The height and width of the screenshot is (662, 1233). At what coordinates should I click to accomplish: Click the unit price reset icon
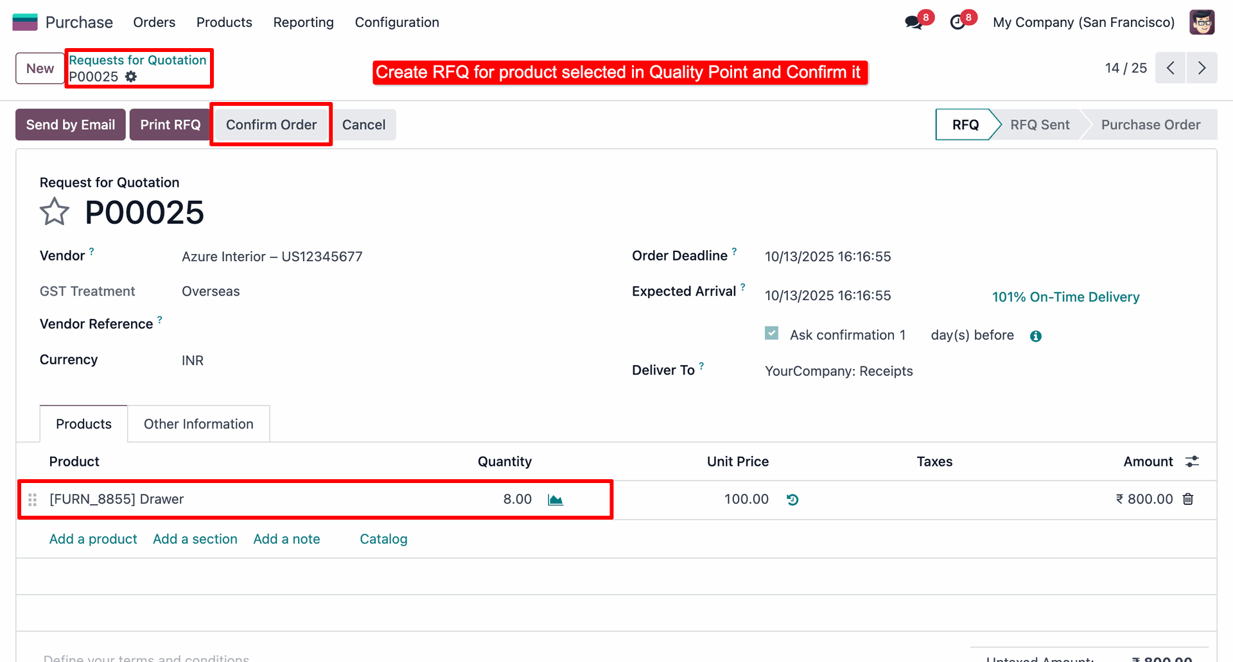click(792, 500)
